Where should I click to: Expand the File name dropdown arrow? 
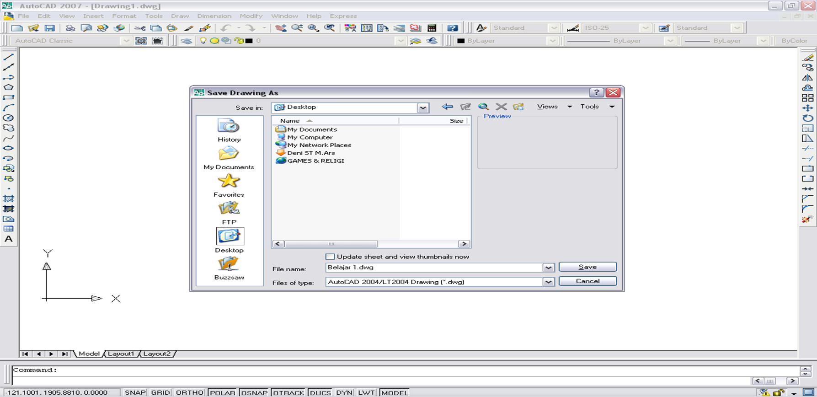pyautogui.click(x=548, y=268)
